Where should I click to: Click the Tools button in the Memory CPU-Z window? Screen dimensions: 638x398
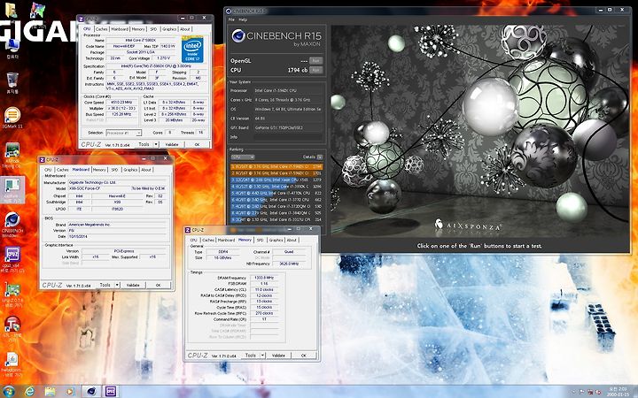click(x=251, y=356)
